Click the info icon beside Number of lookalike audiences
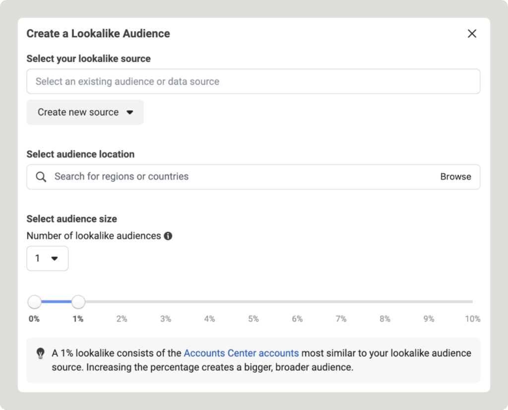The image size is (508, 410). click(168, 236)
